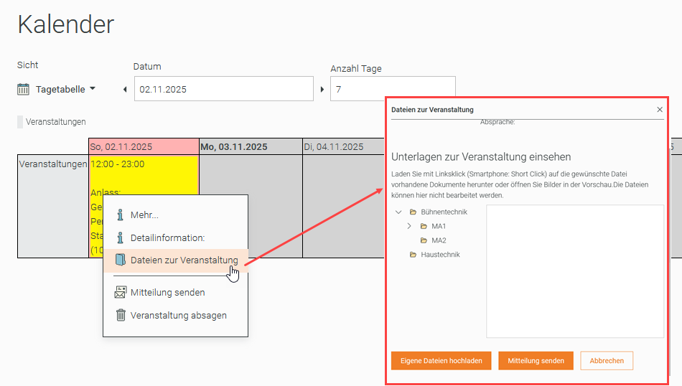Click the Bühnentechnik folder icon
The width and height of the screenshot is (682, 386).
point(413,212)
